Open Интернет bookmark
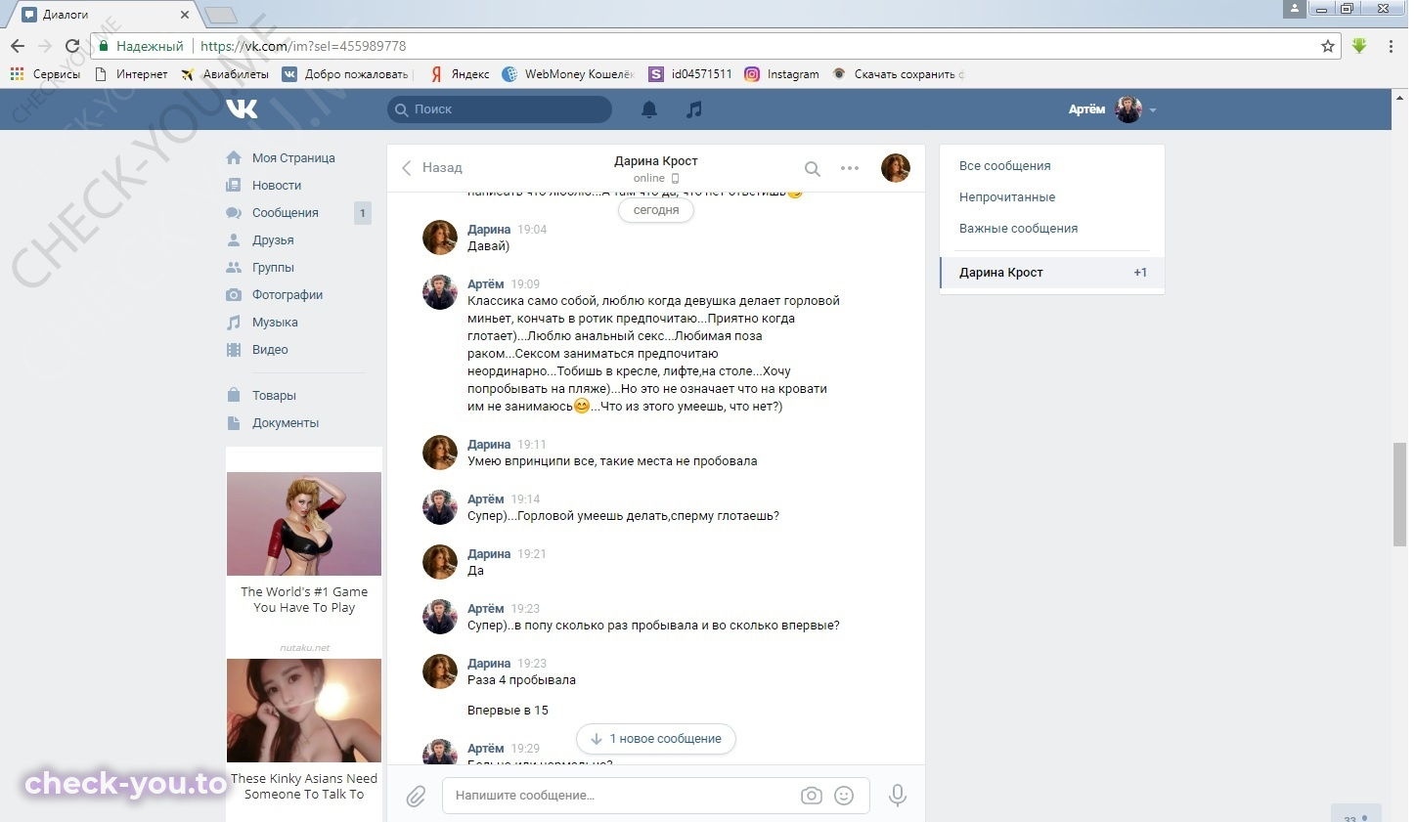This screenshot has width=1416, height=822. (x=131, y=73)
